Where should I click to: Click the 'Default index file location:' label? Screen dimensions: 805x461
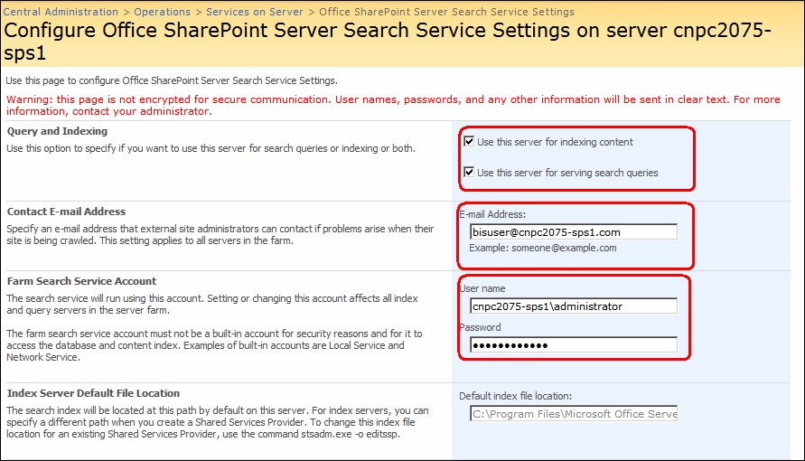516,396
